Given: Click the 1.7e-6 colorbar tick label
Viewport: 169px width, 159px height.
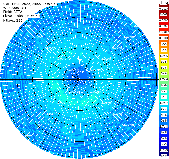Looking at the screenshot, I should [x=164, y=79].
